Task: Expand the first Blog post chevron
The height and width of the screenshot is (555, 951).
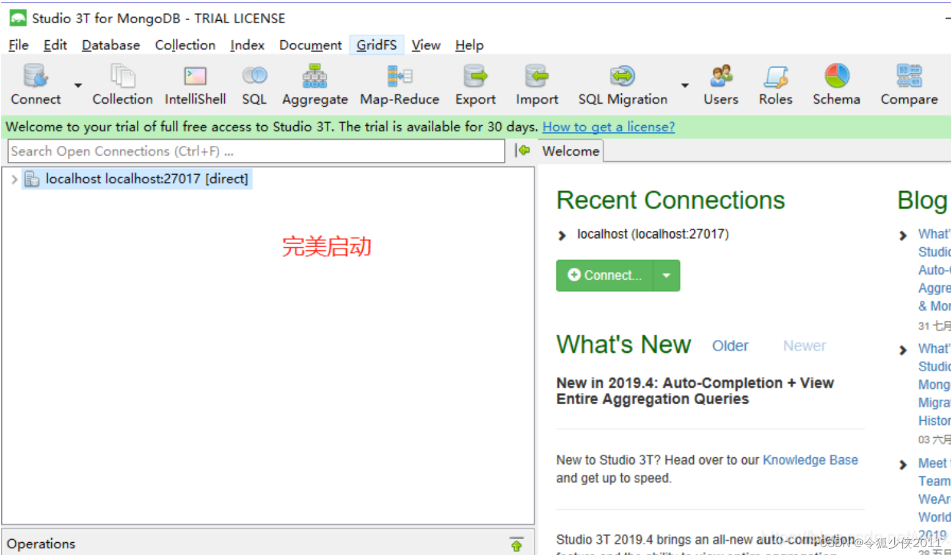Action: [x=903, y=235]
